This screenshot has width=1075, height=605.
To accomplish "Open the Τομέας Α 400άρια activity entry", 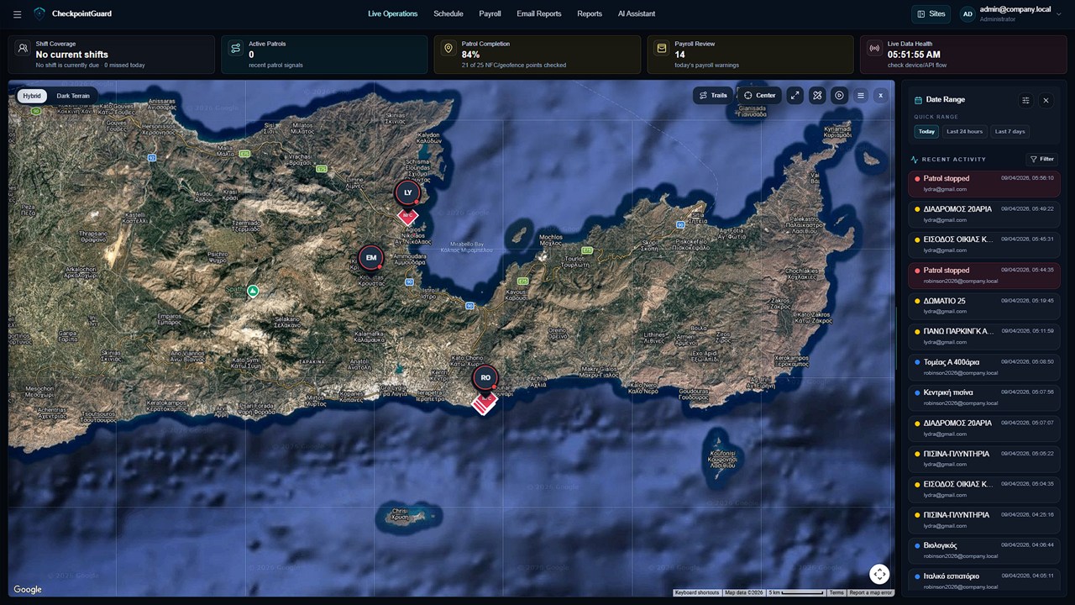I will point(984,367).
